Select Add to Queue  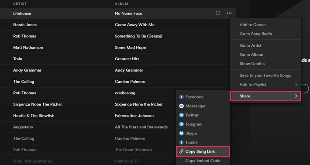[x=252, y=25]
